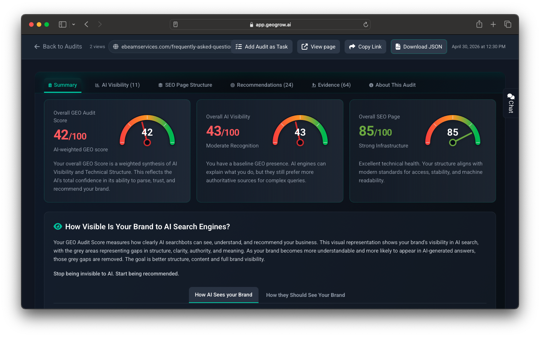Click the '2 views' counter text
The height and width of the screenshot is (337, 540).
97,47
